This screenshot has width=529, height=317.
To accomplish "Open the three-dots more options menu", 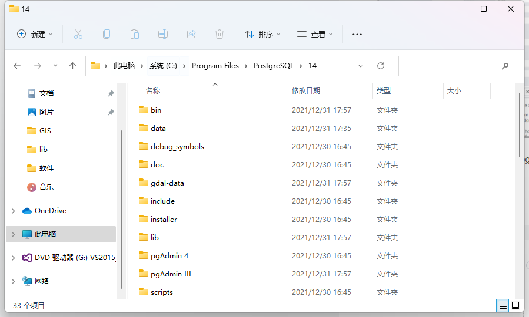I will tap(357, 34).
